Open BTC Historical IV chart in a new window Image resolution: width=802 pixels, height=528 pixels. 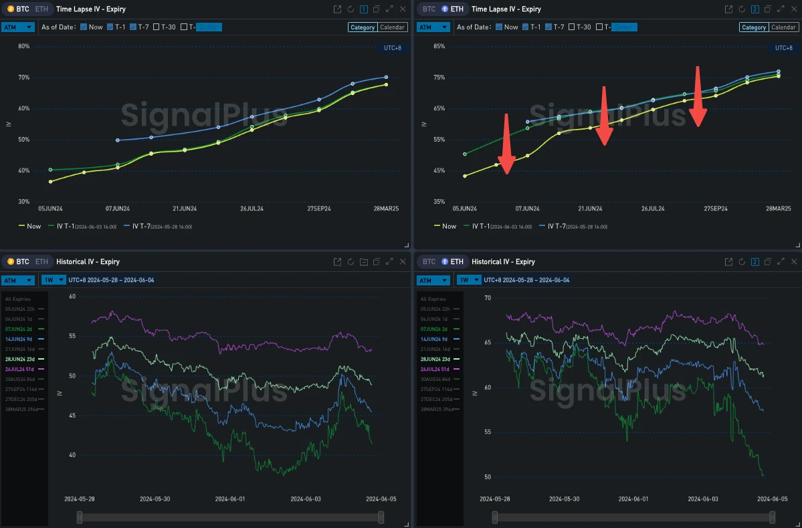point(337,261)
